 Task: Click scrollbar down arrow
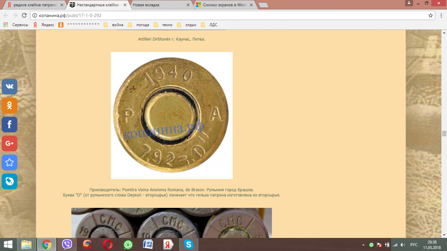pos(444,235)
